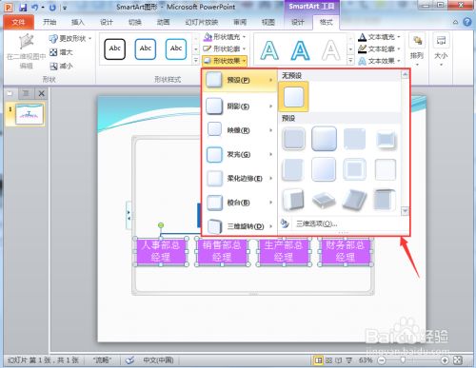This screenshot has width=476, height=368.
Task: Expand the SmartArt text pane arrow tab
Action: pos(129,215)
